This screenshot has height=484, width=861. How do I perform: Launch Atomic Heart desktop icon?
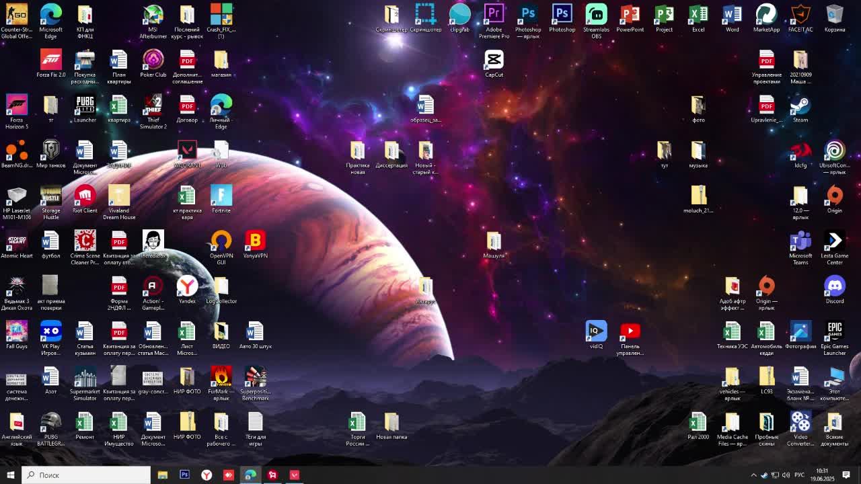(17, 245)
